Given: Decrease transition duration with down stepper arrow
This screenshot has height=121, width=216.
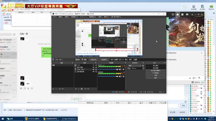Looking at the screenshot, I should coord(143,69).
